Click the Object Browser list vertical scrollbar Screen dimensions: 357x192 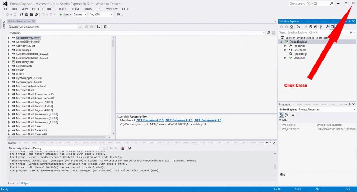(x=113, y=85)
